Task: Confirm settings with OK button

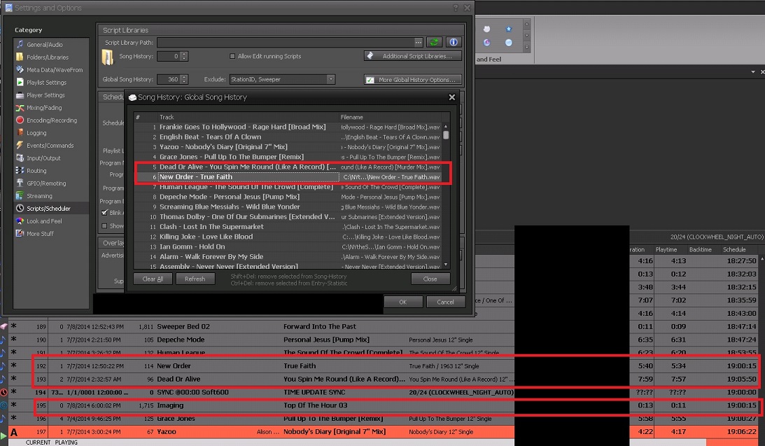Action: pos(403,302)
